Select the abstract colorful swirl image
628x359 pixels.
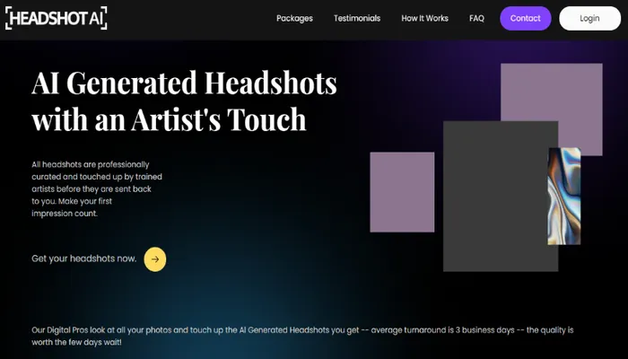564,196
